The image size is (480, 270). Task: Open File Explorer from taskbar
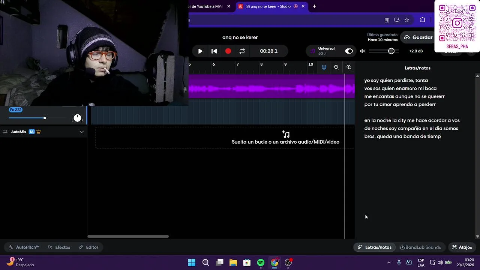[233, 262]
